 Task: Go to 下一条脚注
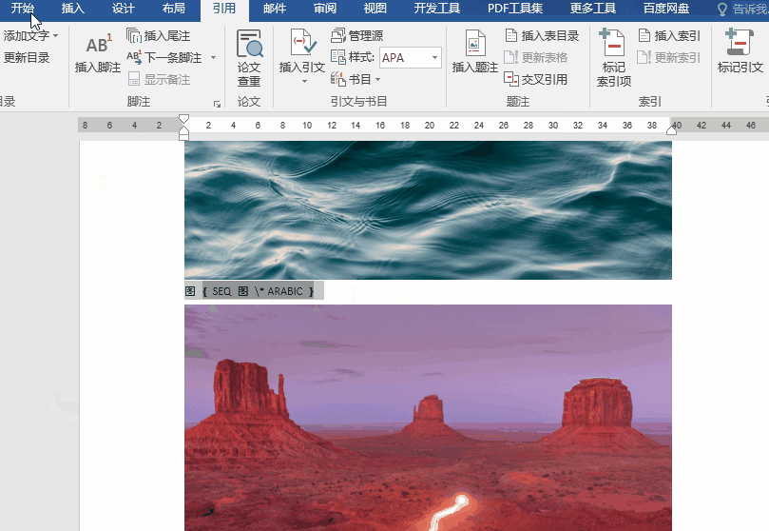tap(164, 57)
